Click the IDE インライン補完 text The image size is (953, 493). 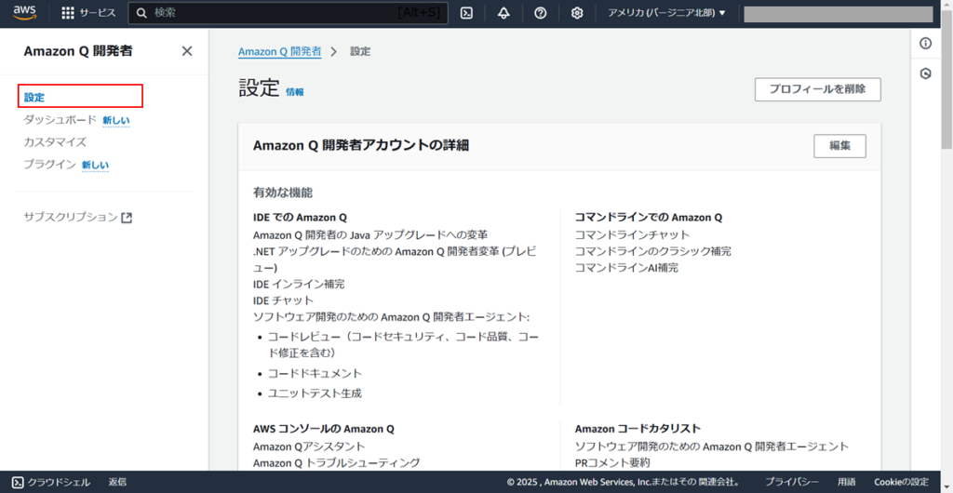click(299, 284)
